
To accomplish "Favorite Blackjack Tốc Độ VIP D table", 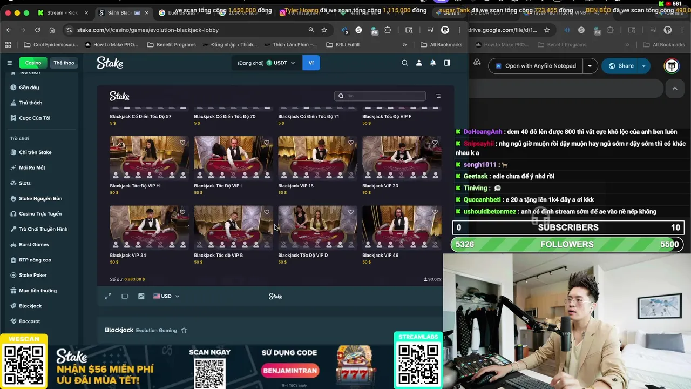I will [x=351, y=212].
